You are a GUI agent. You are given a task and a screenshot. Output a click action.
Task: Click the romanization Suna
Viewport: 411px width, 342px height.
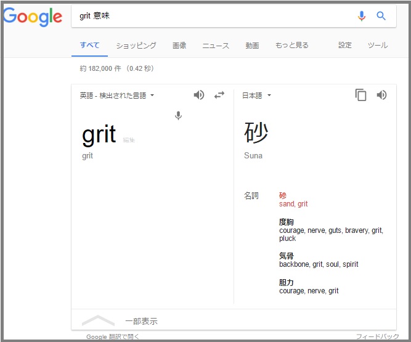click(253, 156)
